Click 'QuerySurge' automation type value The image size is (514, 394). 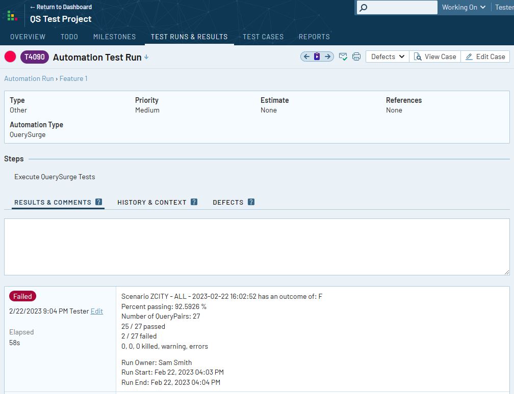point(28,134)
